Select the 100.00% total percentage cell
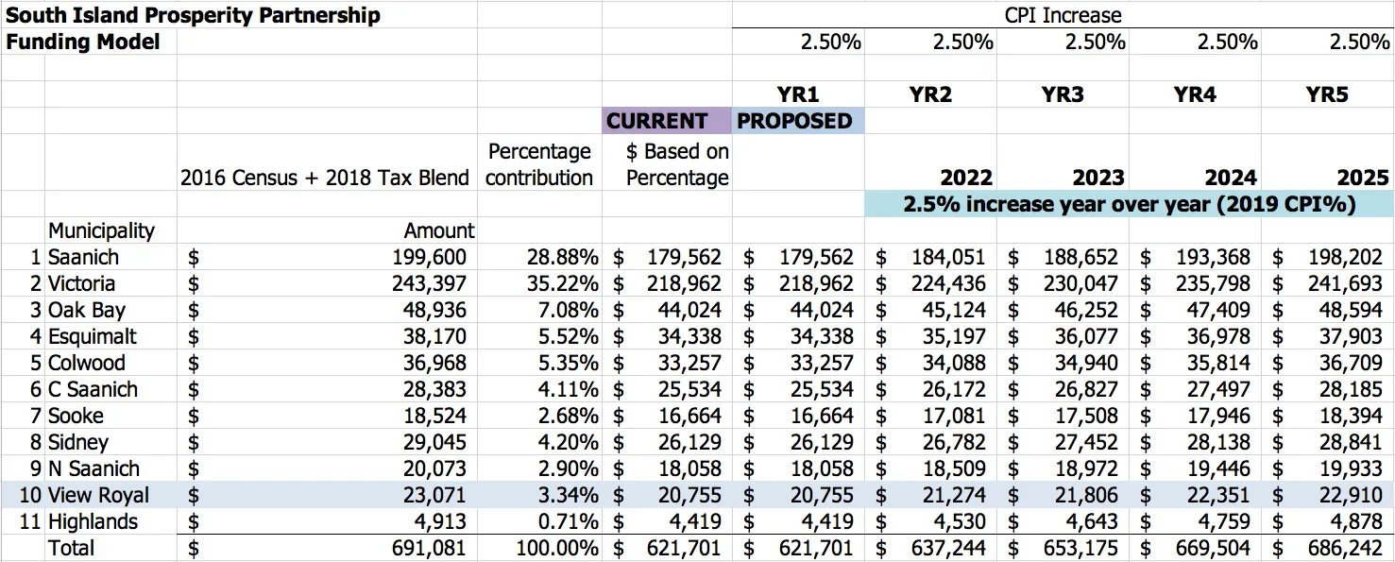 click(557, 548)
